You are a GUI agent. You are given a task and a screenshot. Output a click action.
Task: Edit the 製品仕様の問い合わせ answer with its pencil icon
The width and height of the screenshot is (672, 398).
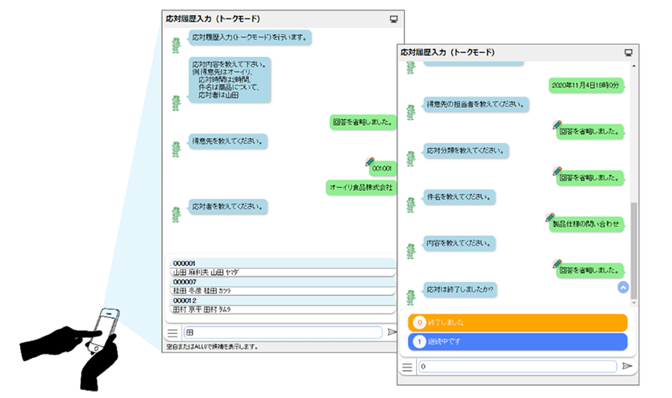click(550, 217)
